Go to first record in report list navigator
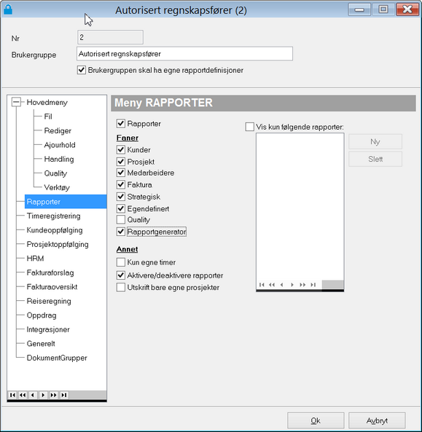Image resolution: width=422 pixels, height=432 pixels. click(262, 285)
